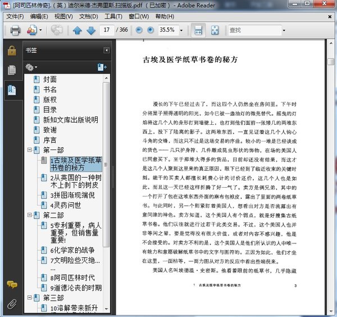Collapse the 第一部 bookmark node
Image resolution: width=337 pixels, height=317 pixels.
[29, 150]
